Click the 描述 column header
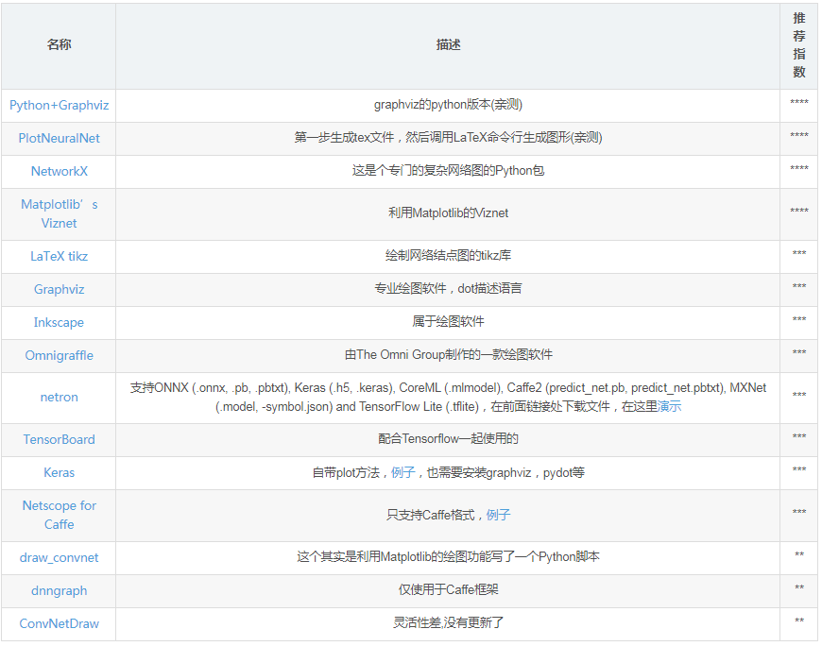This screenshot has height=646, width=822. click(448, 44)
